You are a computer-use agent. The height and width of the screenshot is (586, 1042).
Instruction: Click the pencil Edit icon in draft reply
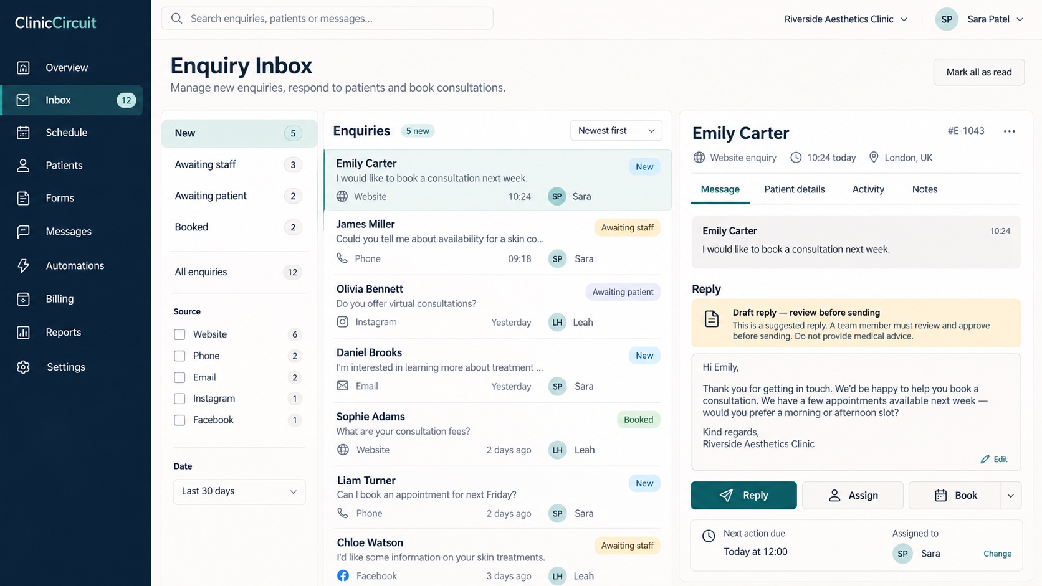pyautogui.click(x=985, y=459)
